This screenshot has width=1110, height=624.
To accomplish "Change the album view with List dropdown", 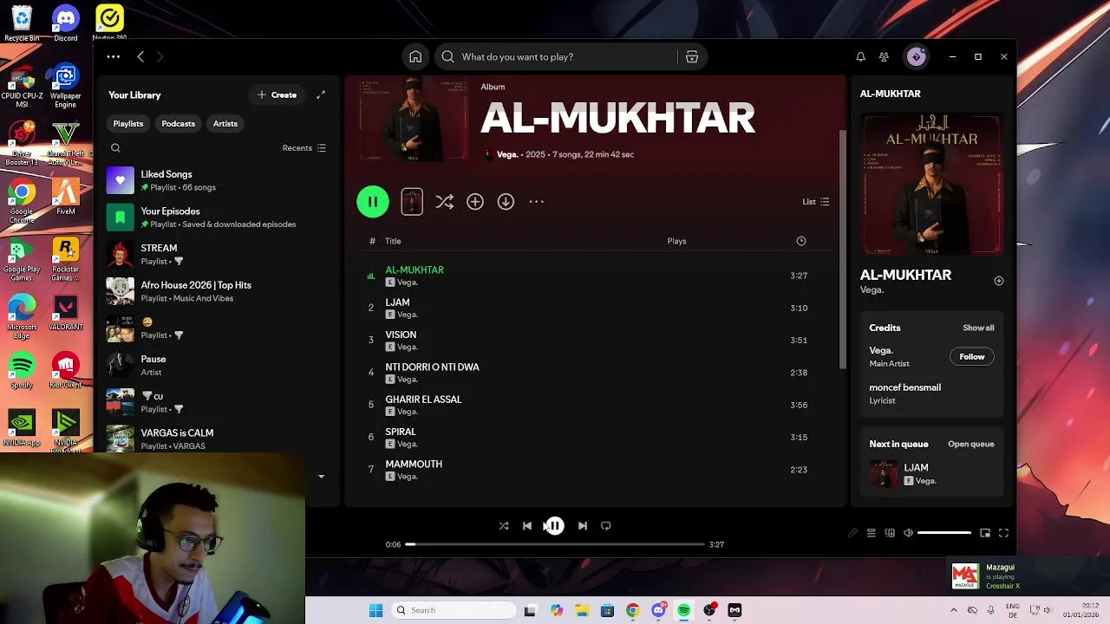I will click(816, 202).
